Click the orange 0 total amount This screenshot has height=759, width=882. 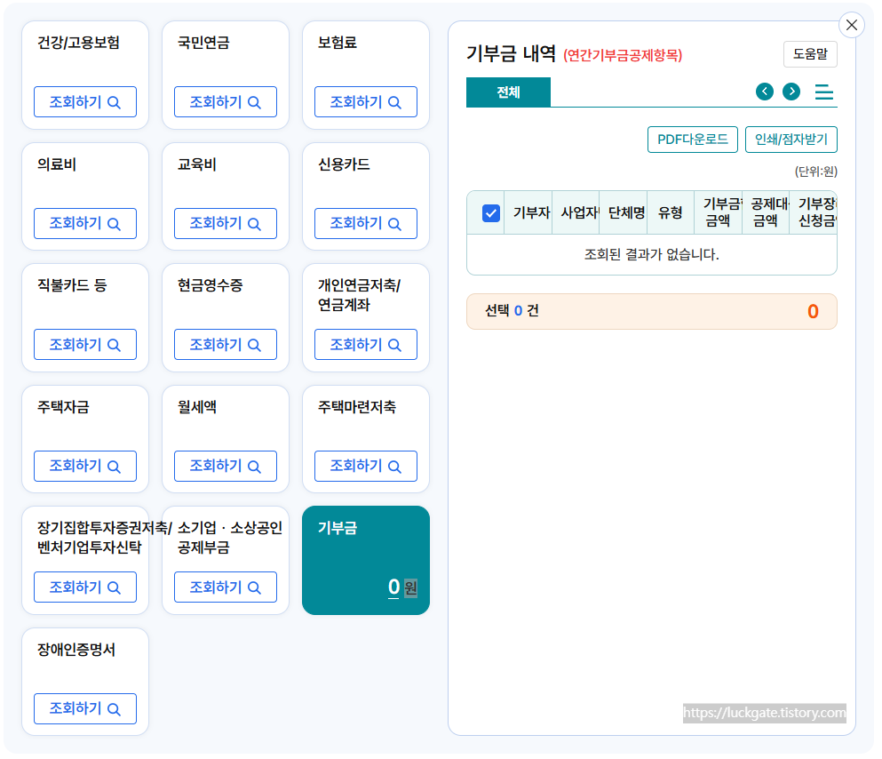tap(813, 311)
